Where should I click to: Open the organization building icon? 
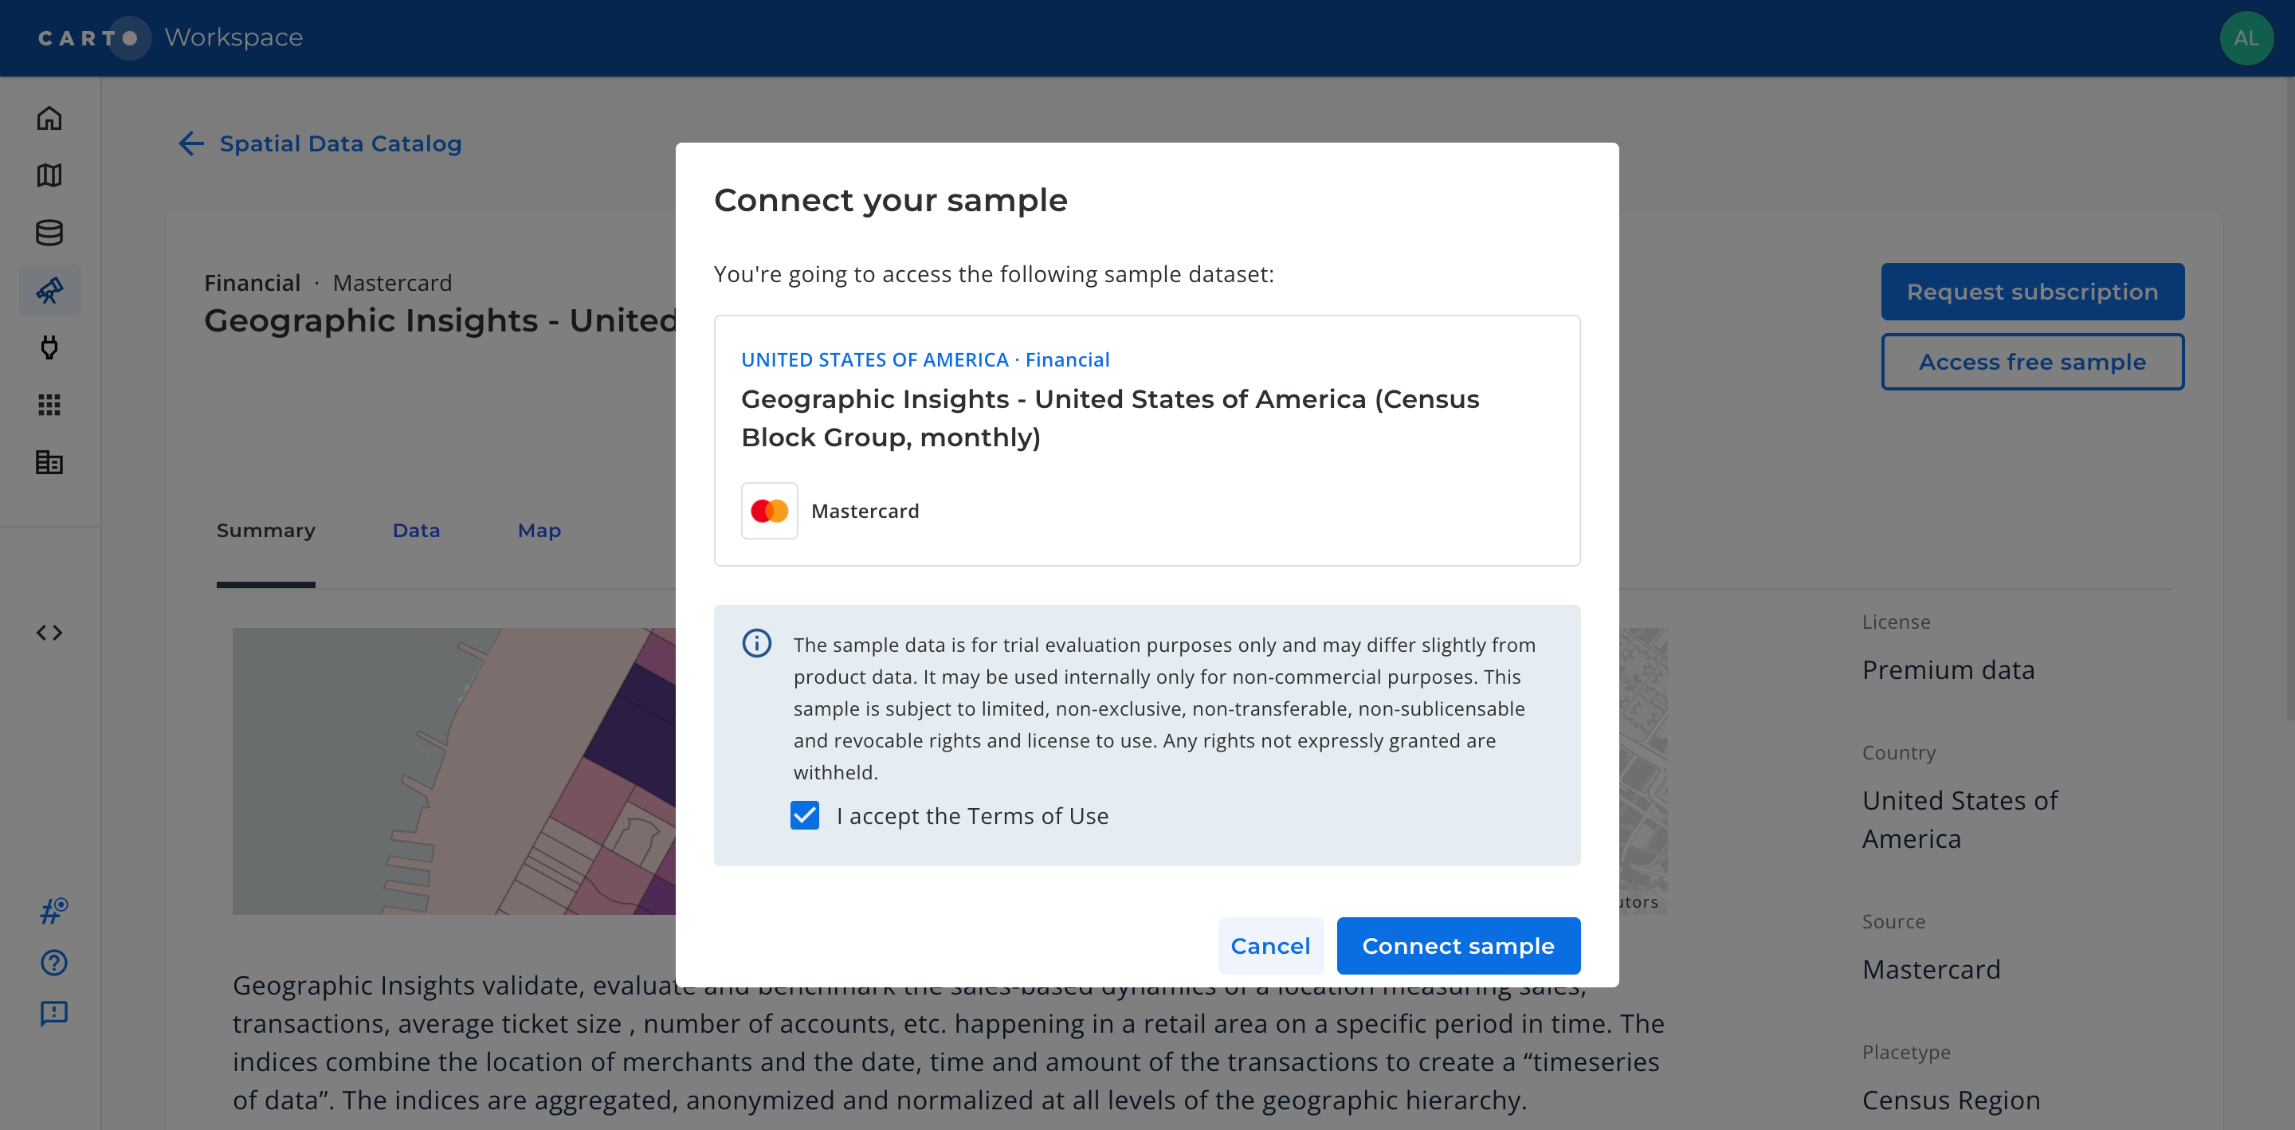point(49,461)
